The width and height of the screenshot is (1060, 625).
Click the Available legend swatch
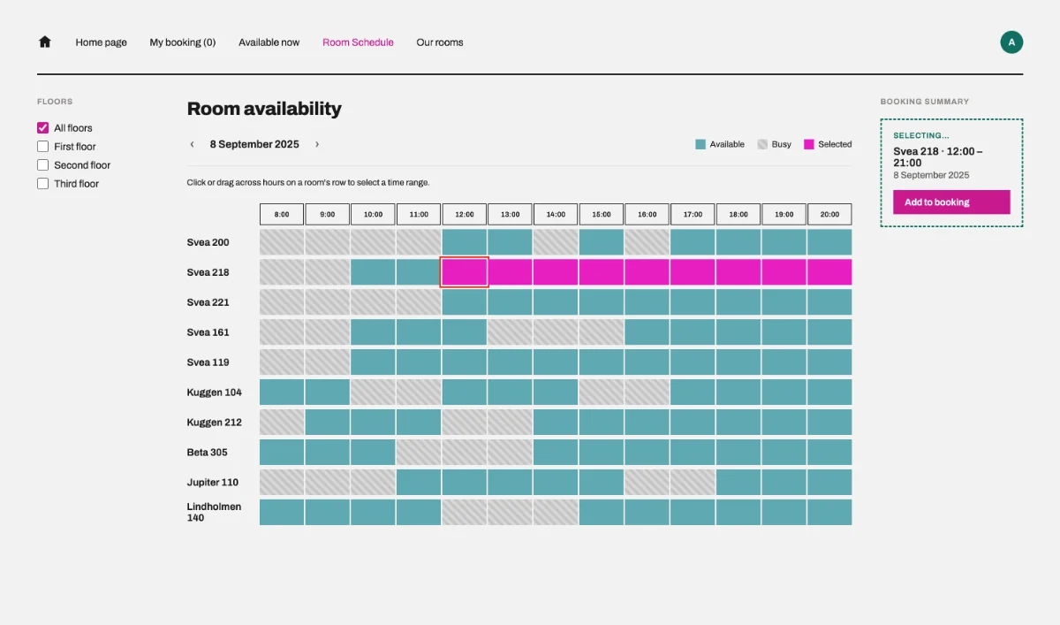(700, 144)
